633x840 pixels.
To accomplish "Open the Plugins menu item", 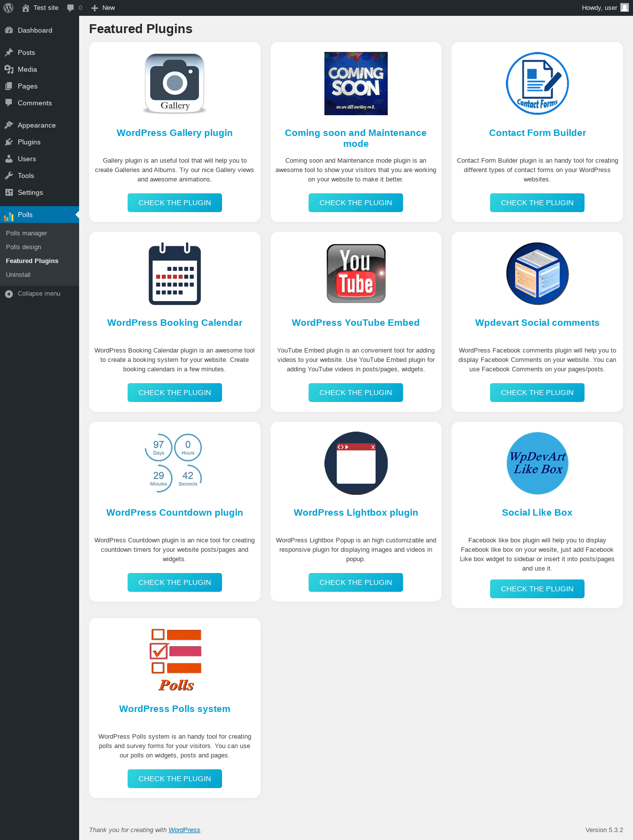I will coord(40,142).
